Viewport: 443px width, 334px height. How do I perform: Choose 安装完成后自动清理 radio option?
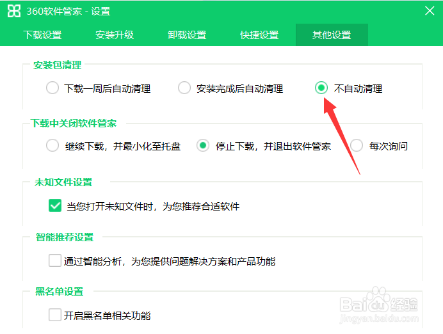[x=184, y=88]
